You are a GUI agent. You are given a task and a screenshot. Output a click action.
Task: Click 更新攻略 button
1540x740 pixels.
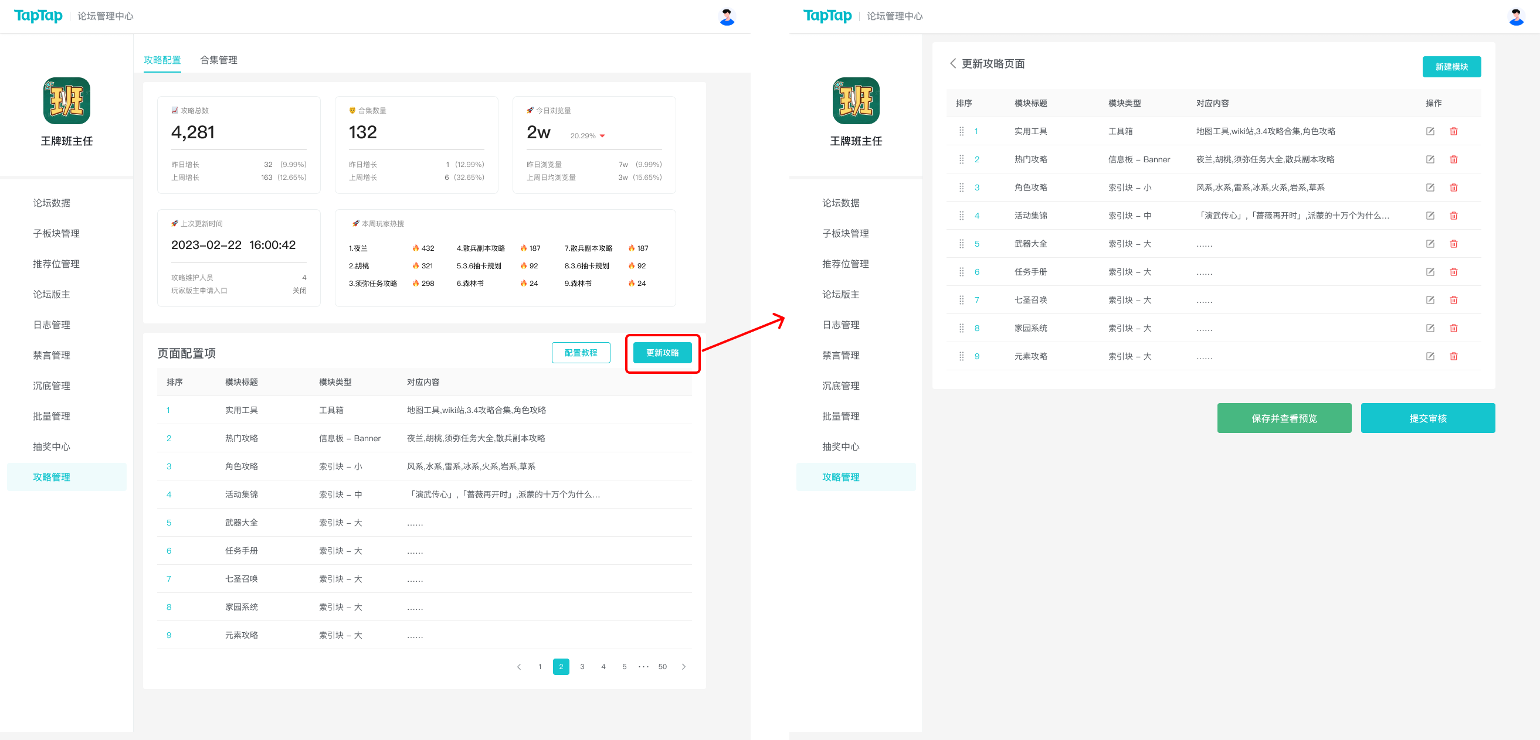click(x=663, y=353)
